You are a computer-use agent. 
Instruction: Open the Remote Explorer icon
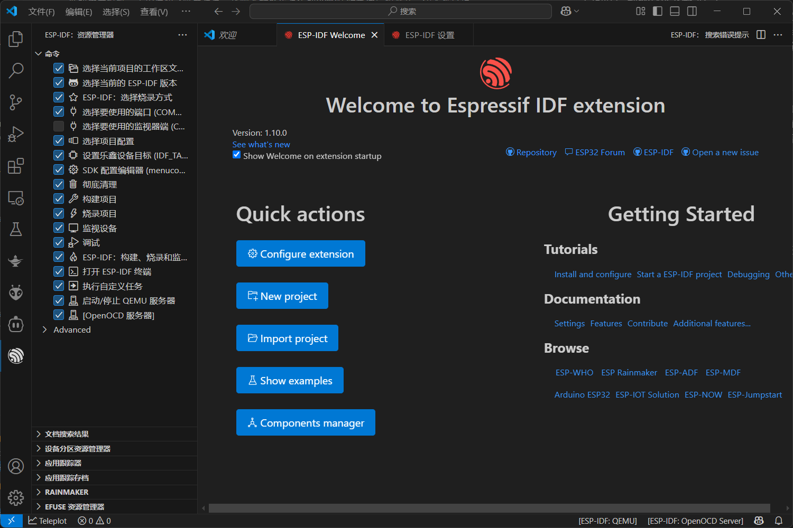click(15, 197)
